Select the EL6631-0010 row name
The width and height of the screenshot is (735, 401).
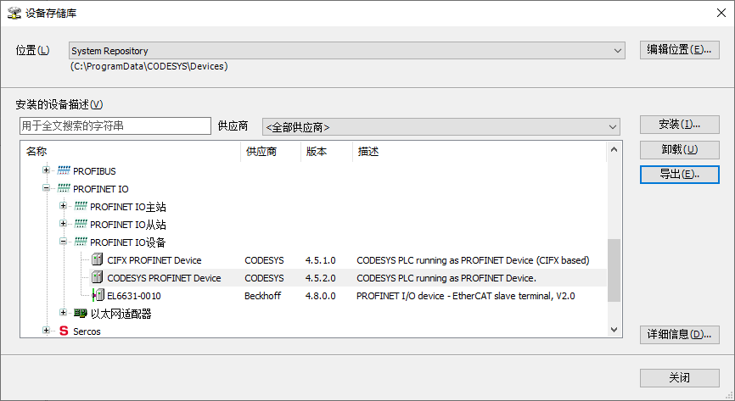tap(134, 296)
